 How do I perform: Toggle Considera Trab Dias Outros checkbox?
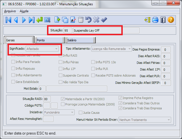click(x=120, y=103)
